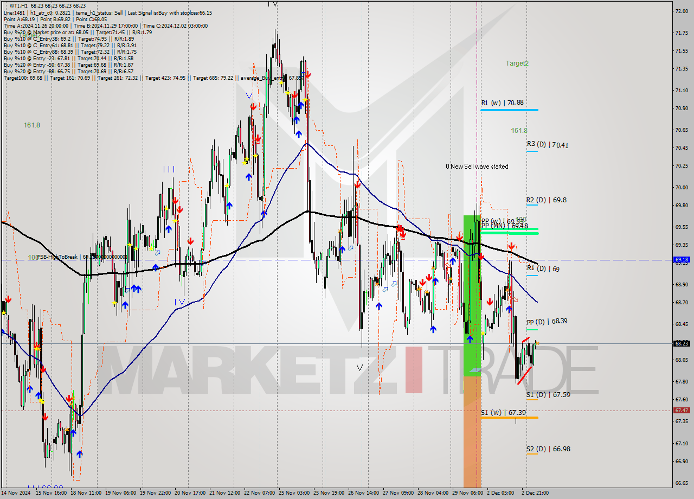Click the 'Point A:68.19' info line
Image resolution: width=694 pixels, height=499 pixels.
coord(55,19)
